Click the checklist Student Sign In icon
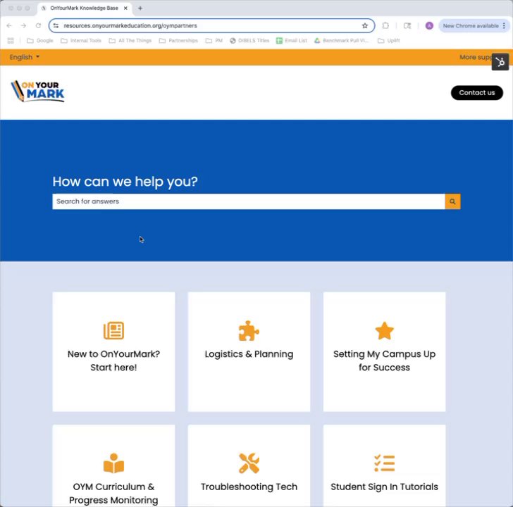The image size is (513, 507). pos(385,463)
